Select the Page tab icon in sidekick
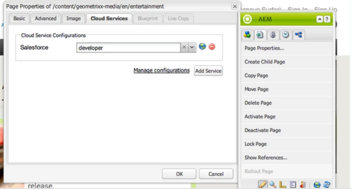Image resolution: width=351 pixels, height=190 pixels. tap(260, 35)
